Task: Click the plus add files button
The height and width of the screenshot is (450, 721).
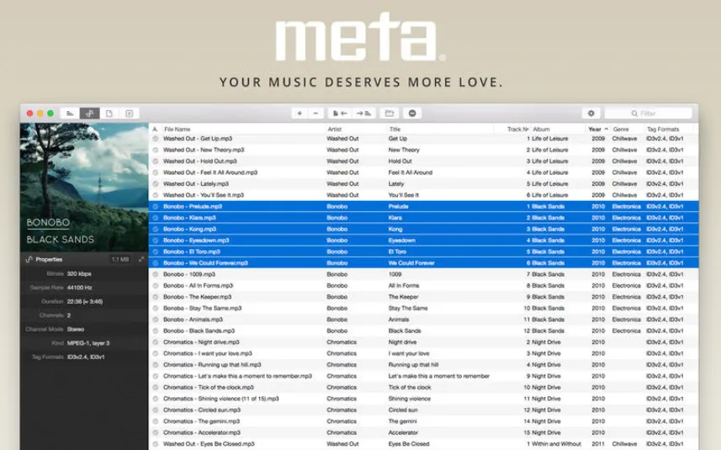Action: (x=300, y=113)
